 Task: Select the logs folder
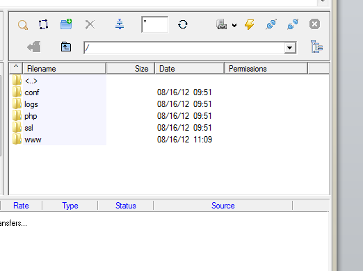coord(31,104)
